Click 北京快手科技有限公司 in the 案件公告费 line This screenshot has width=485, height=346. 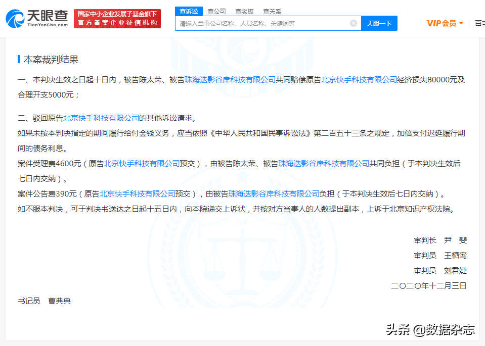138,193
